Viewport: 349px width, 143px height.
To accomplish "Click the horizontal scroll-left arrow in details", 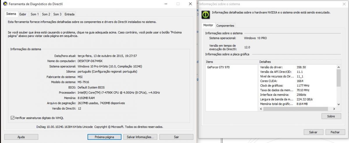I will point(261,109).
